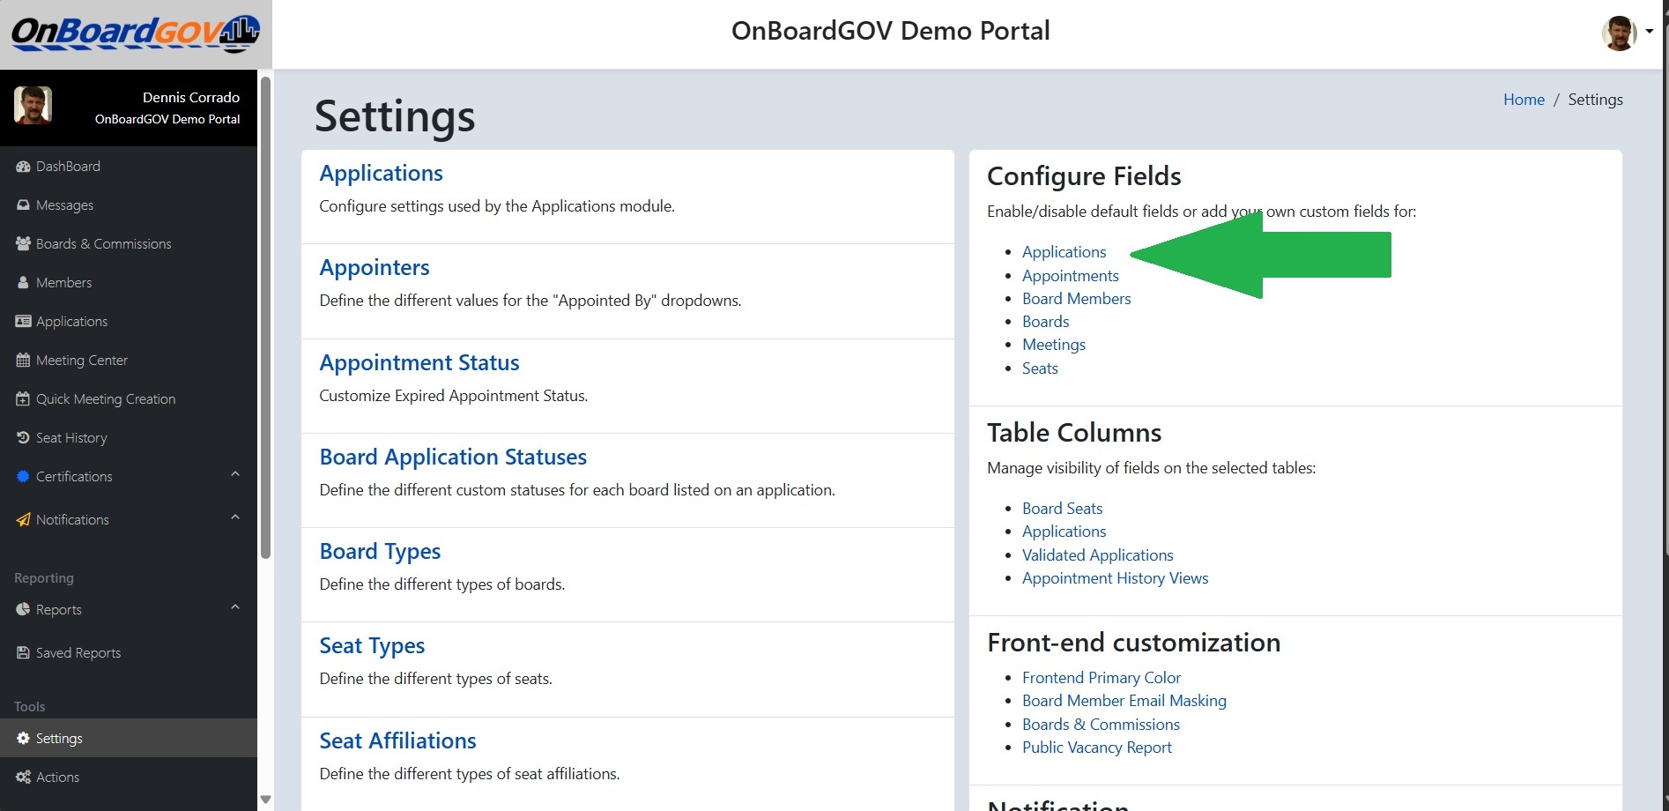Click the OnBoardGOV logo
1669x811 pixels.
click(136, 33)
